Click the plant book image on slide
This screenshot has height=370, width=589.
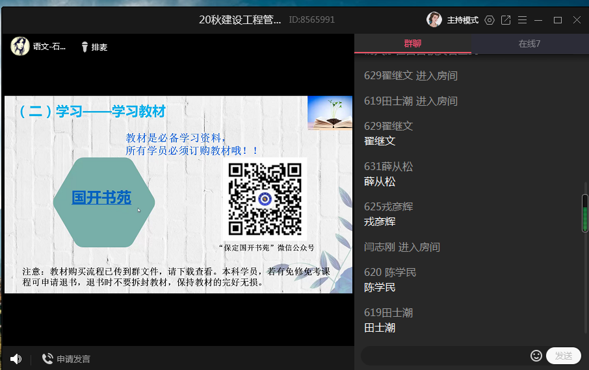[x=330, y=113]
